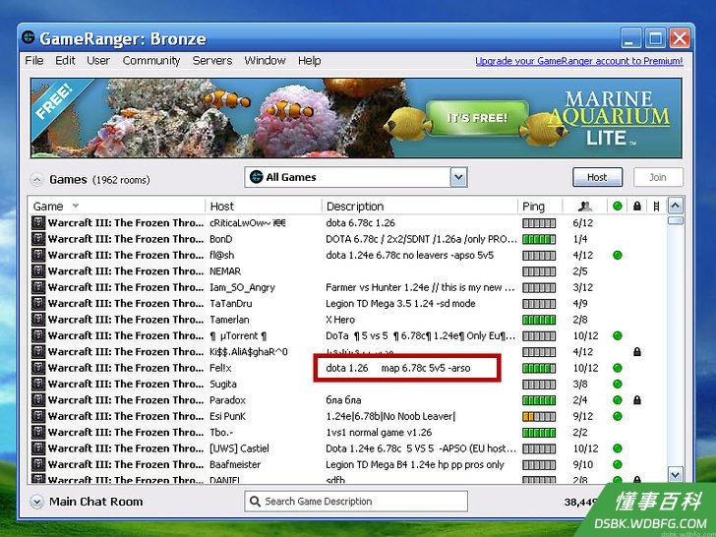Select 'Legion TD Mega 3.5 1.24 -sd mode' row
The width and height of the screenshot is (716, 537).
tap(349, 303)
